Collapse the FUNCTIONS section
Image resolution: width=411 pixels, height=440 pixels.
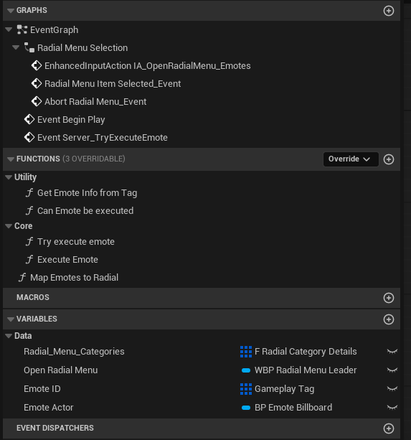click(11, 159)
